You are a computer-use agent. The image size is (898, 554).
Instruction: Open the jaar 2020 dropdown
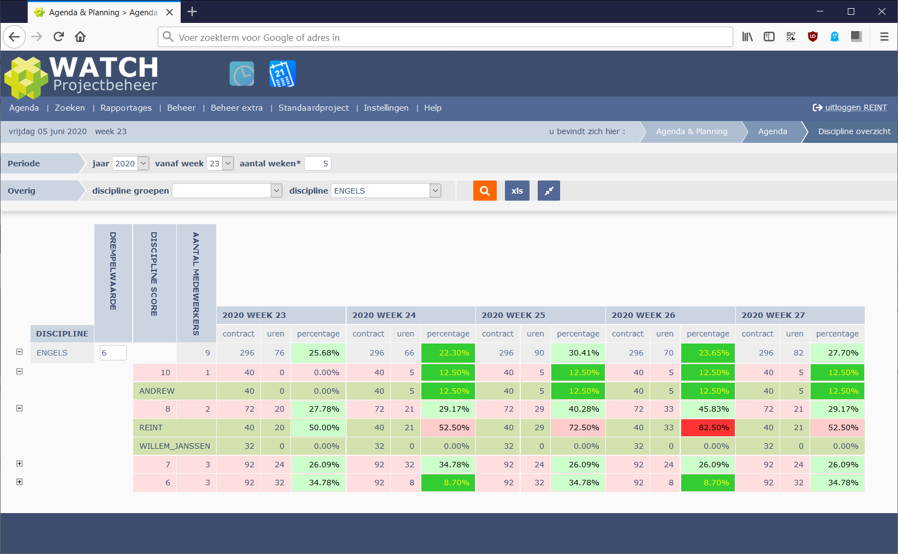pyautogui.click(x=130, y=164)
